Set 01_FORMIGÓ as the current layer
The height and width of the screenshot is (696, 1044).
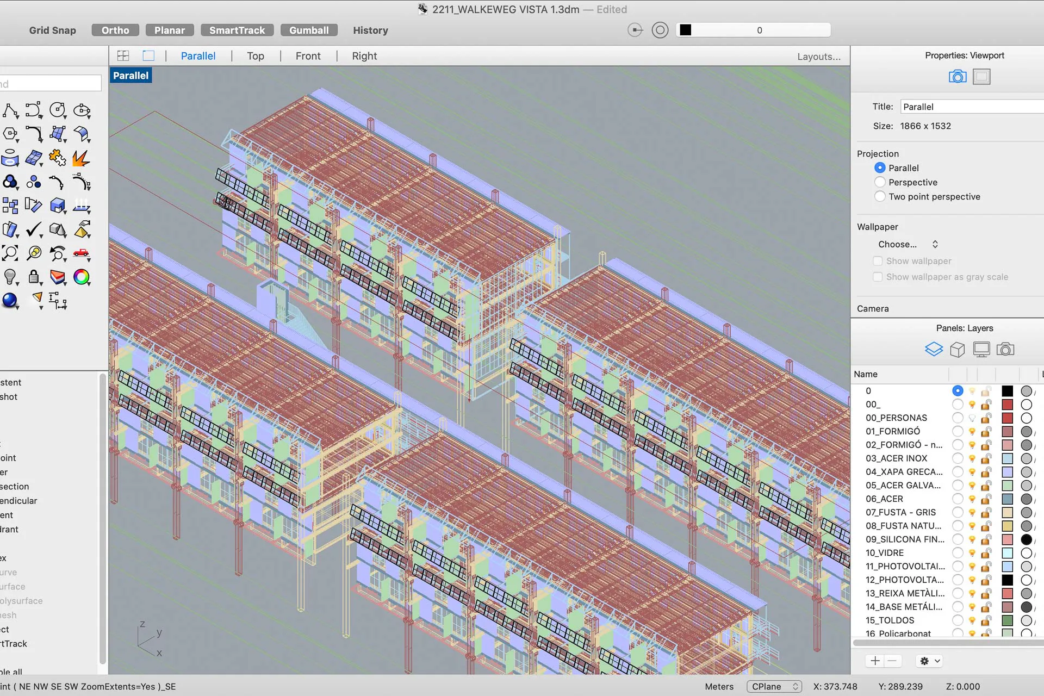pyautogui.click(x=958, y=431)
